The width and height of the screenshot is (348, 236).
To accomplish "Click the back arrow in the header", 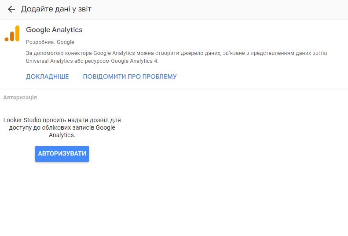I will pos(11,9).
